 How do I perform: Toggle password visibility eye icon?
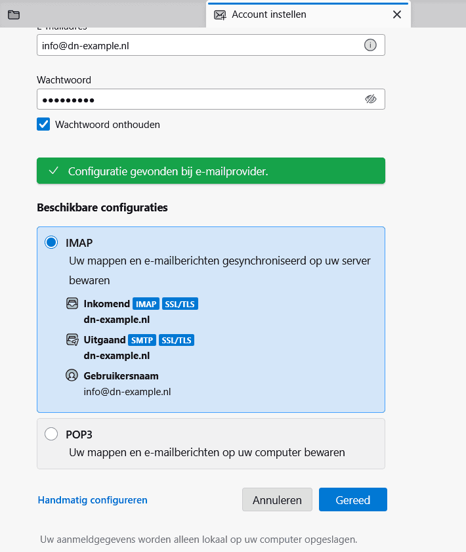coord(370,99)
